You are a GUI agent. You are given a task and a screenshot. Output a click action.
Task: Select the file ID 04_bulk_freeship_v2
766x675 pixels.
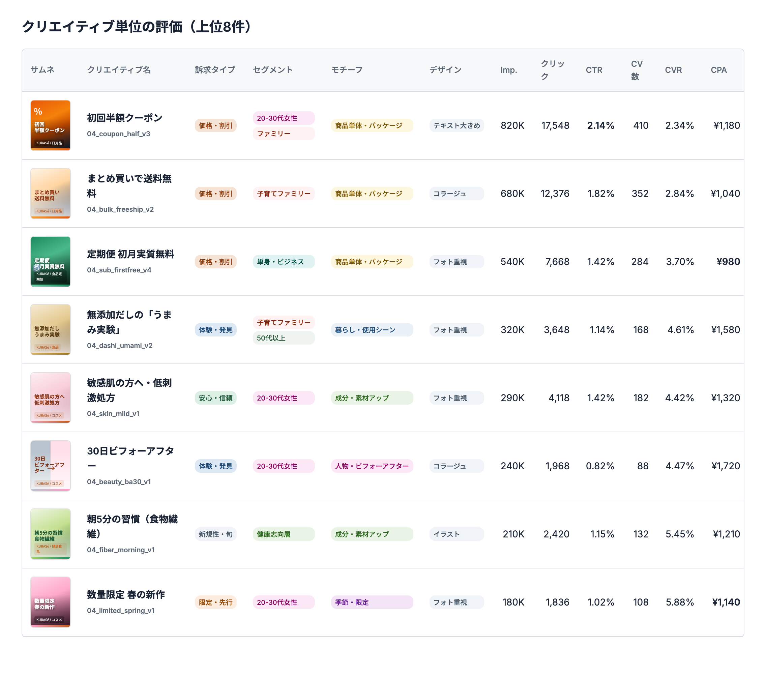coord(120,209)
